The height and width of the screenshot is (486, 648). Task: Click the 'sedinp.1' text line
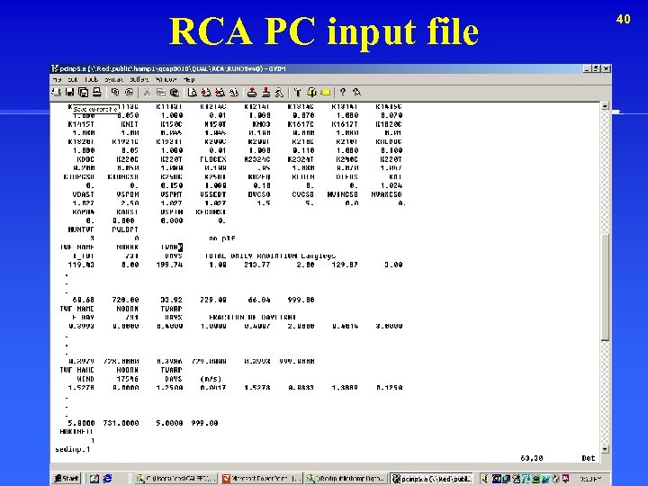pyautogui.click(x=73, y=449)
